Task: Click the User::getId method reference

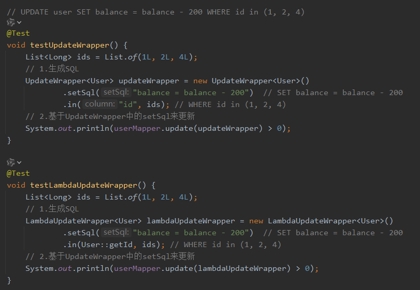Action: click(107, 245)
